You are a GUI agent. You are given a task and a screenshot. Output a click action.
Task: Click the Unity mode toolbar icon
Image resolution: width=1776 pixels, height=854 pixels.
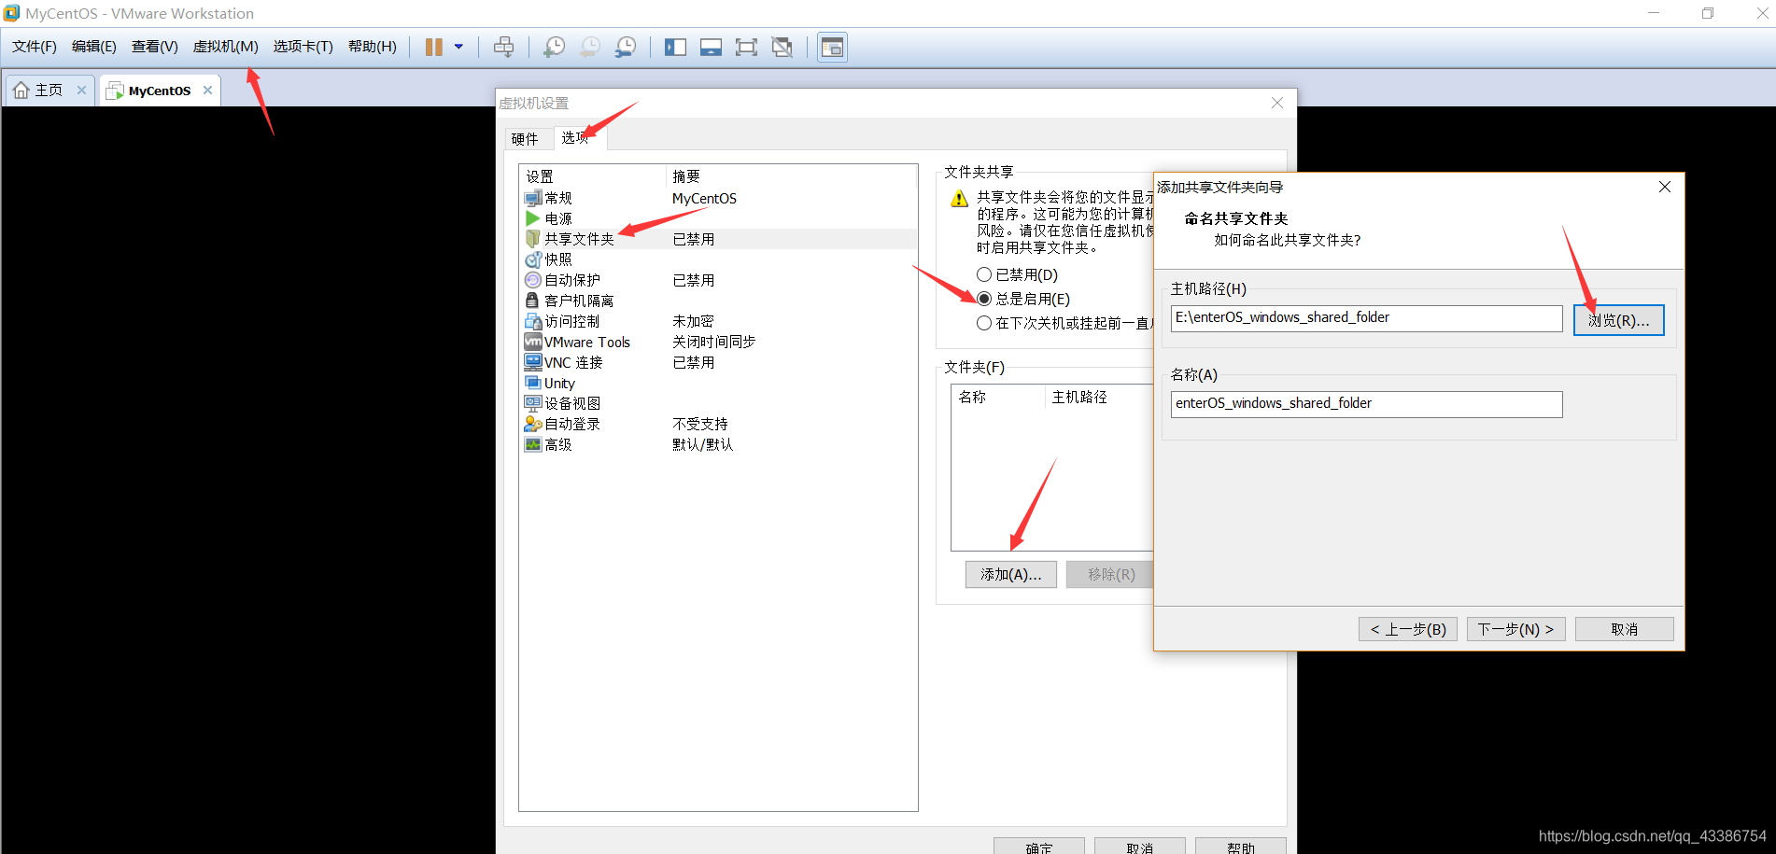click(782, 47)
